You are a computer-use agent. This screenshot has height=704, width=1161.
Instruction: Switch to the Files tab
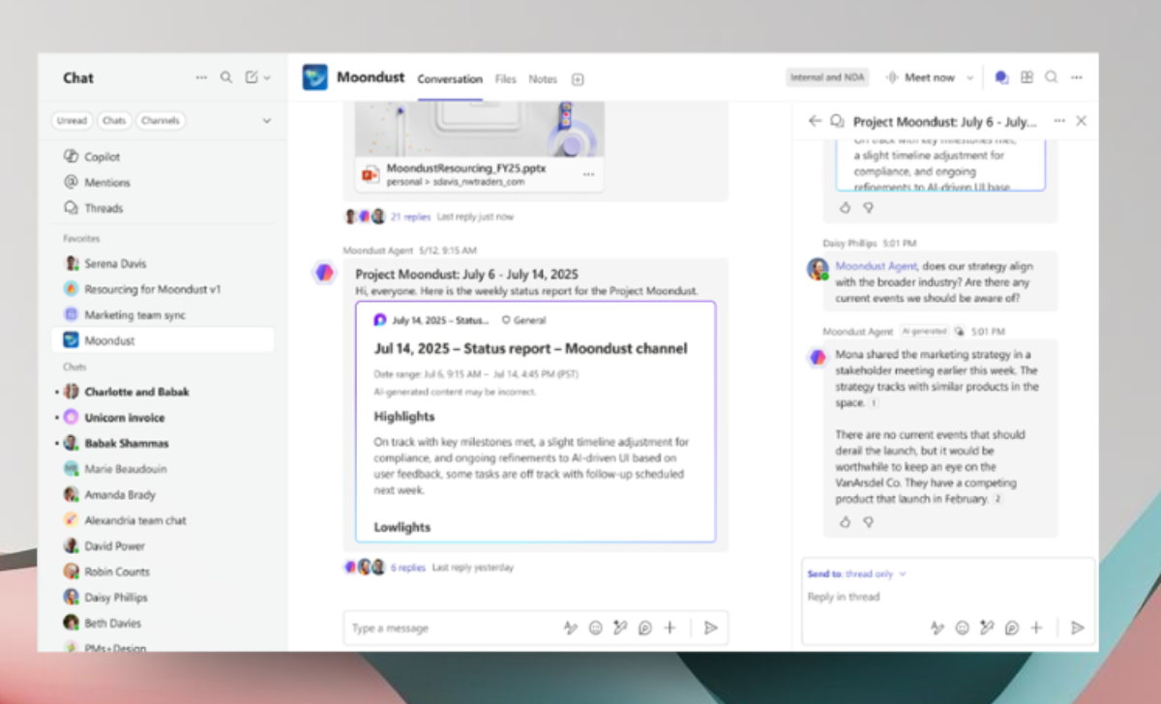[x=505, y=80]
